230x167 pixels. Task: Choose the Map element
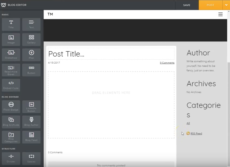point(31,55)
